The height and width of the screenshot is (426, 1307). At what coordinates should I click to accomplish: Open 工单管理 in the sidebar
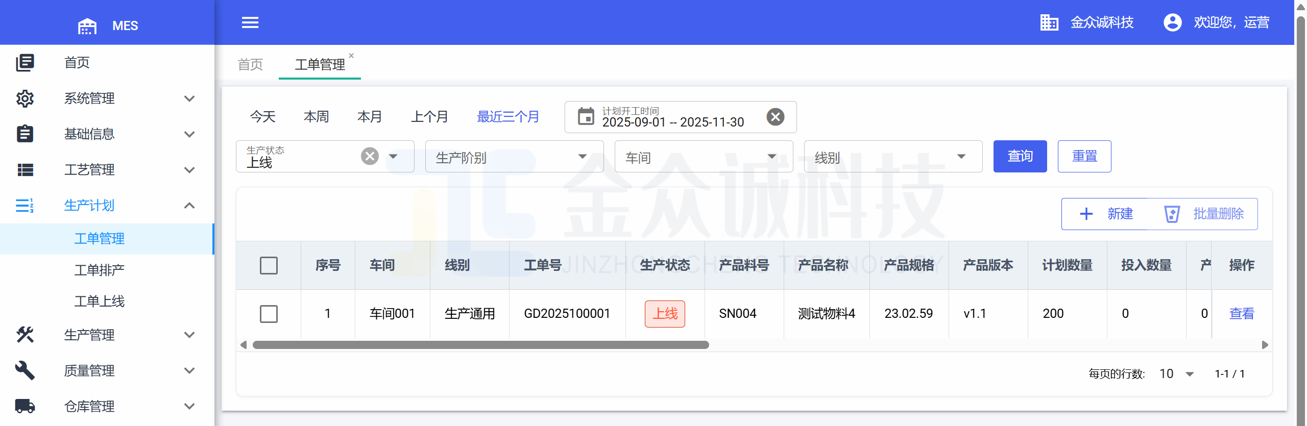point(100,239)
